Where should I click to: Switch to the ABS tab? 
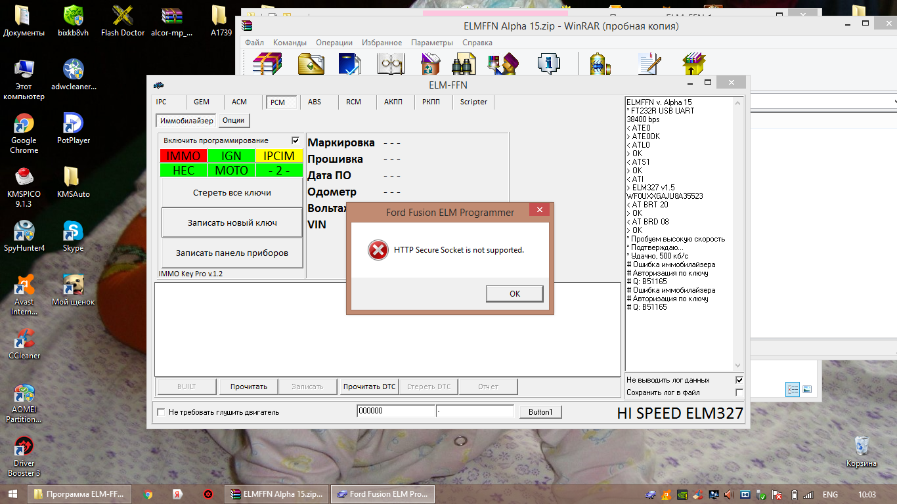[x=315, y=102]
